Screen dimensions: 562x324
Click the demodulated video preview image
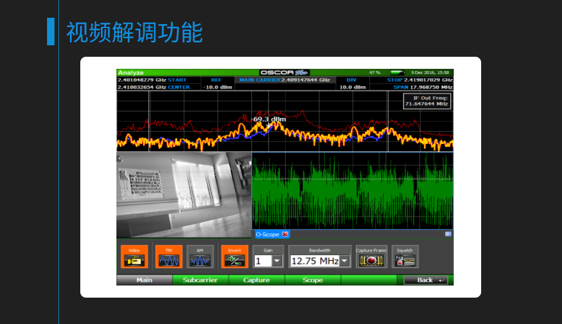tap(184, 195)
